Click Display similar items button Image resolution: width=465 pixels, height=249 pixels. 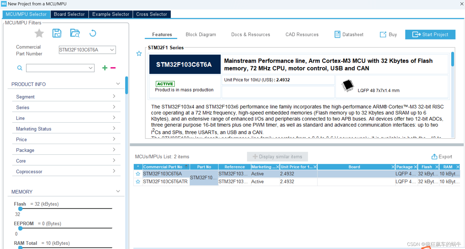[x=277, y=157]
